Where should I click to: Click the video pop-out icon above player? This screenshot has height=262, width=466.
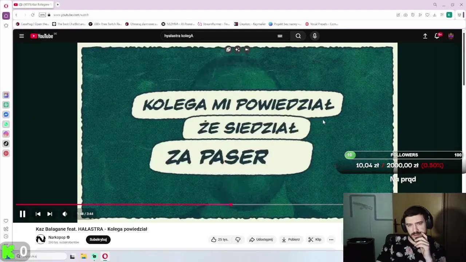[228, 49]
